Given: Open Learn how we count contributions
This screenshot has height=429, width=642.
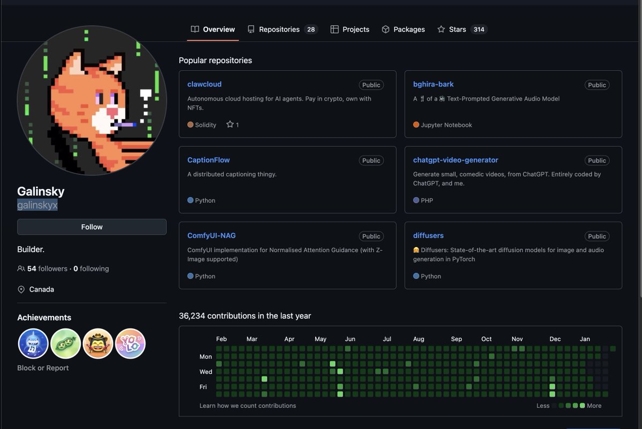Looking at the screenshot, I should click(248, 405).
